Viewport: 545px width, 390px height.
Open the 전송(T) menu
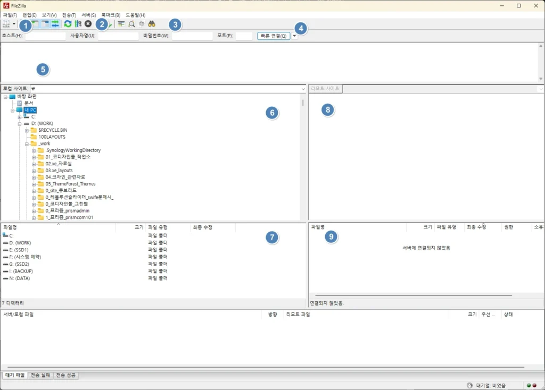69,15
